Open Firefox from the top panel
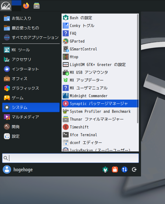165x204 pixels. tap(26, 6)
